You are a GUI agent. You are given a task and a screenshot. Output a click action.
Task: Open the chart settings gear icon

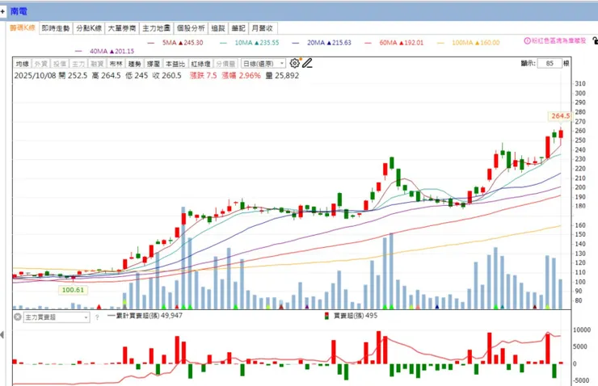[x=294, y=63]
